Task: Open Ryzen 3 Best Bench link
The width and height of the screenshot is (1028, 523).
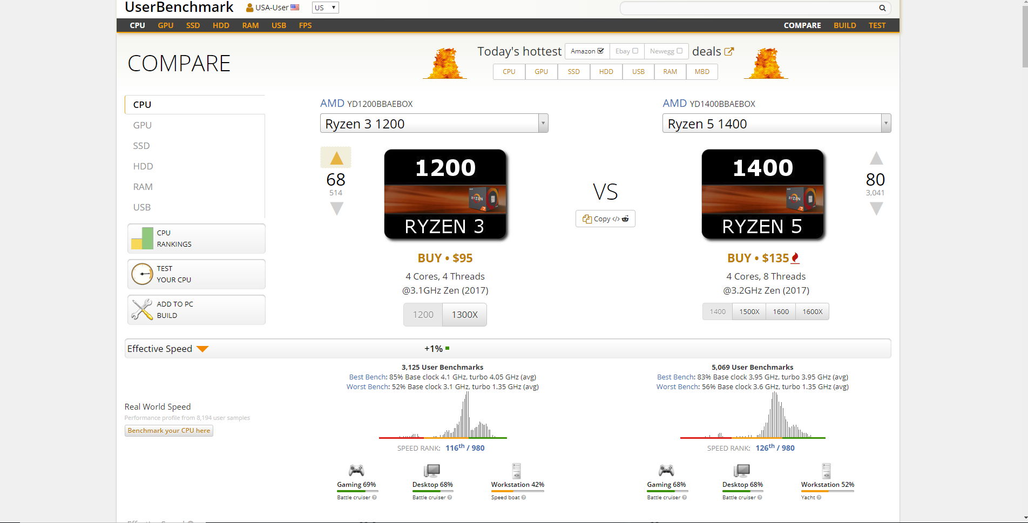Action: (x=367, y=377)
